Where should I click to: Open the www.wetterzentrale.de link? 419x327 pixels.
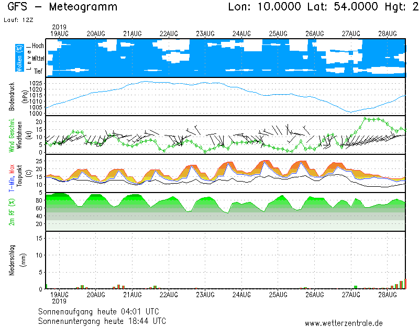[x=344, y=323]
